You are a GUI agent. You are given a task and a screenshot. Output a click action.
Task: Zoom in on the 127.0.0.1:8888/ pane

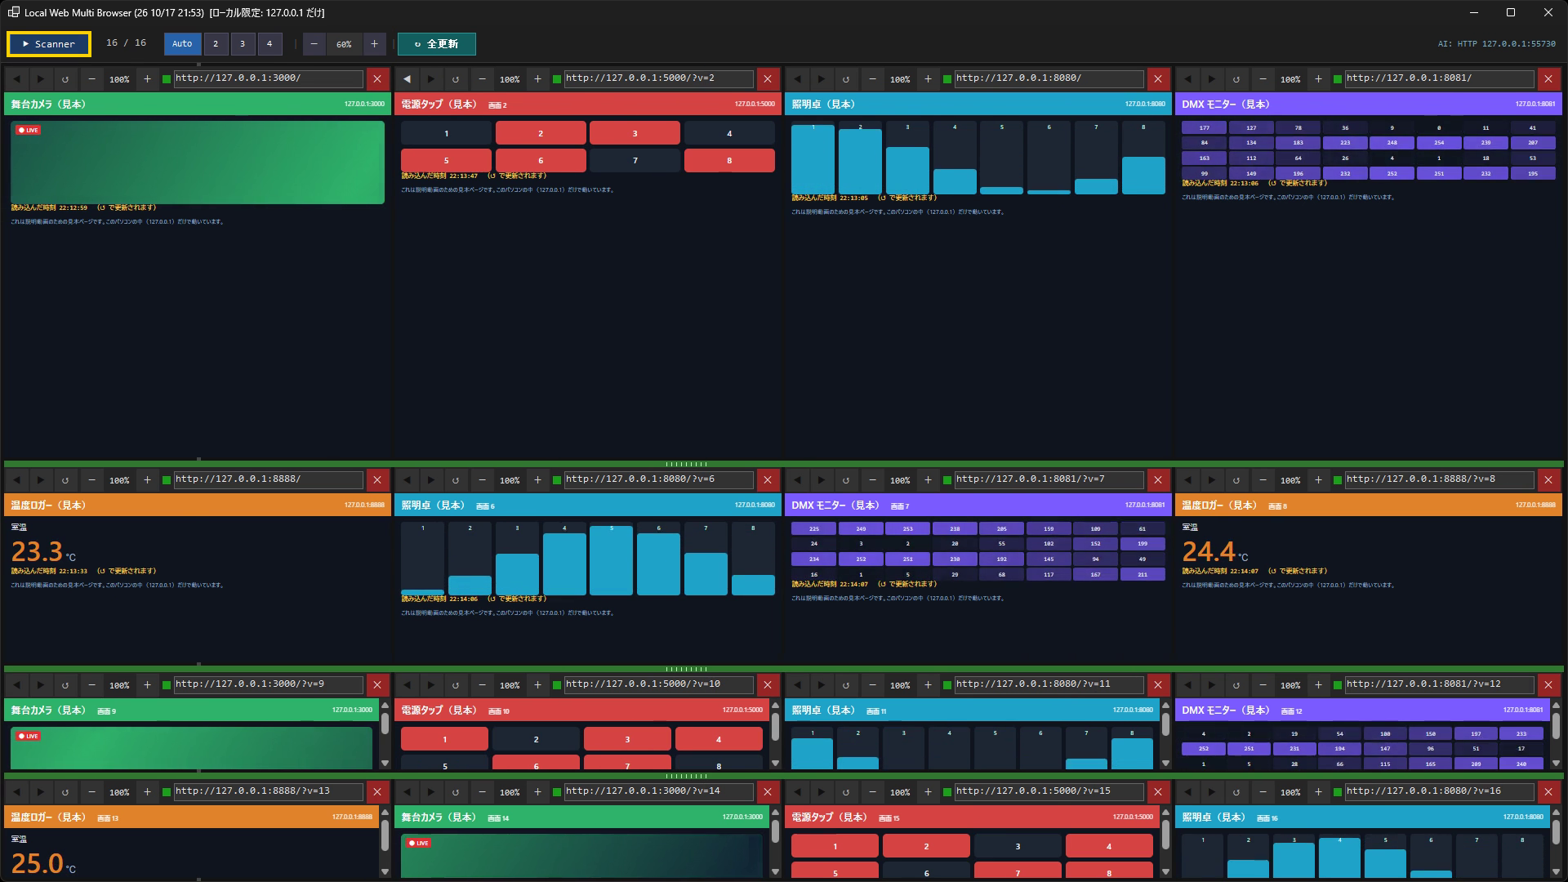point(147,480)
